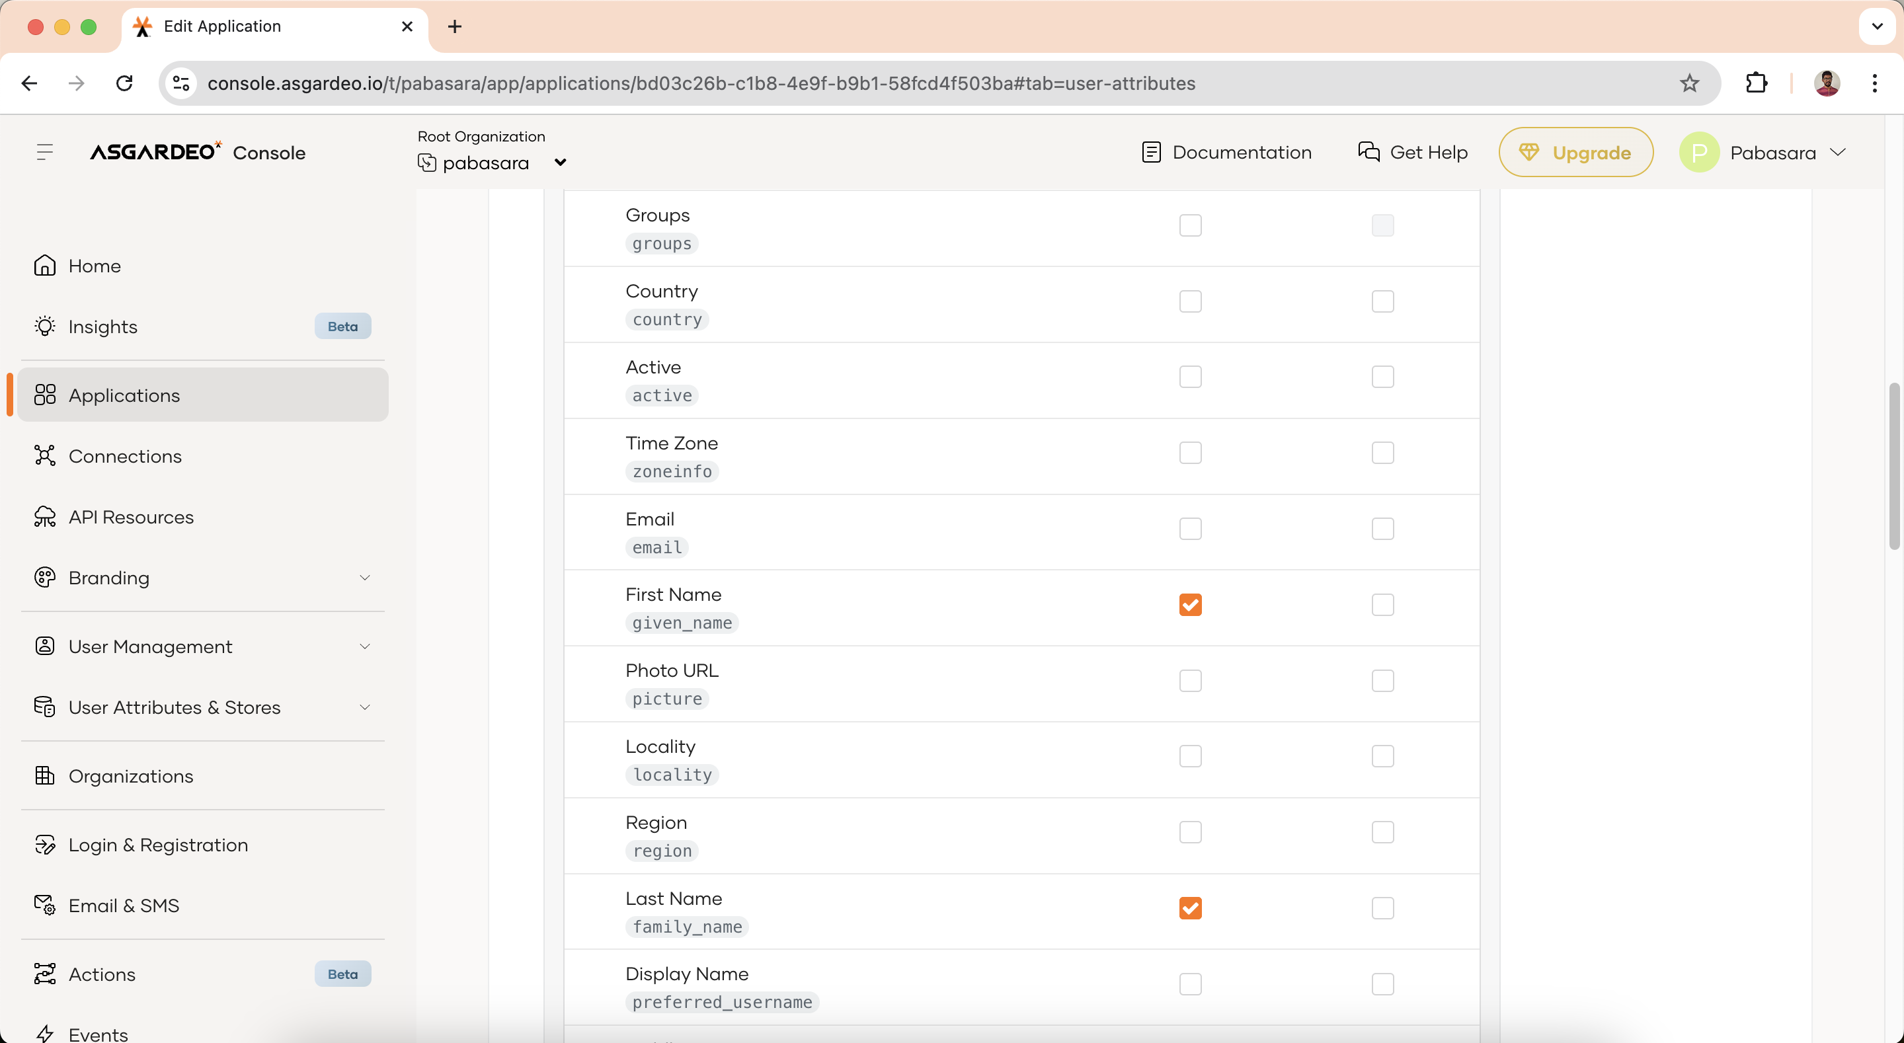The height and width of the screenshot is (1043, 1904).
Task: Mark Email attribute as mandatory
Action: [x=1382, y=529]
